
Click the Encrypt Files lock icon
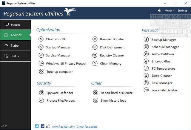tap(146, 61)
